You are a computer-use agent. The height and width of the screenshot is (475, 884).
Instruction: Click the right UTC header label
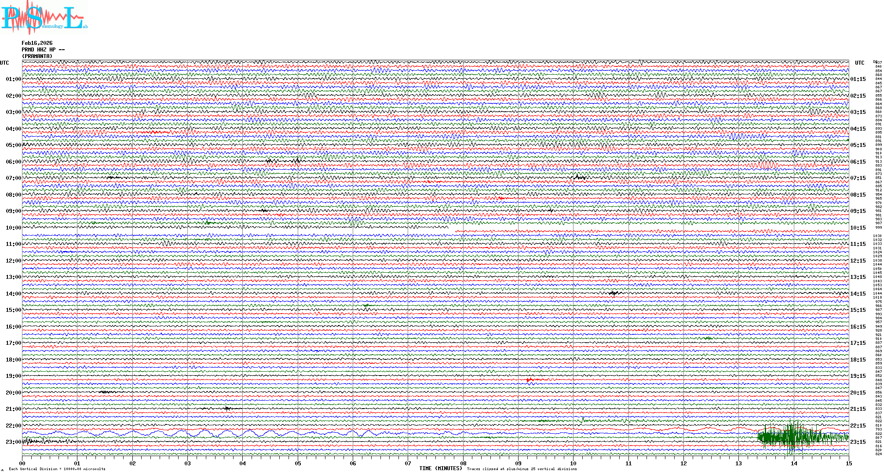[859, 63]
